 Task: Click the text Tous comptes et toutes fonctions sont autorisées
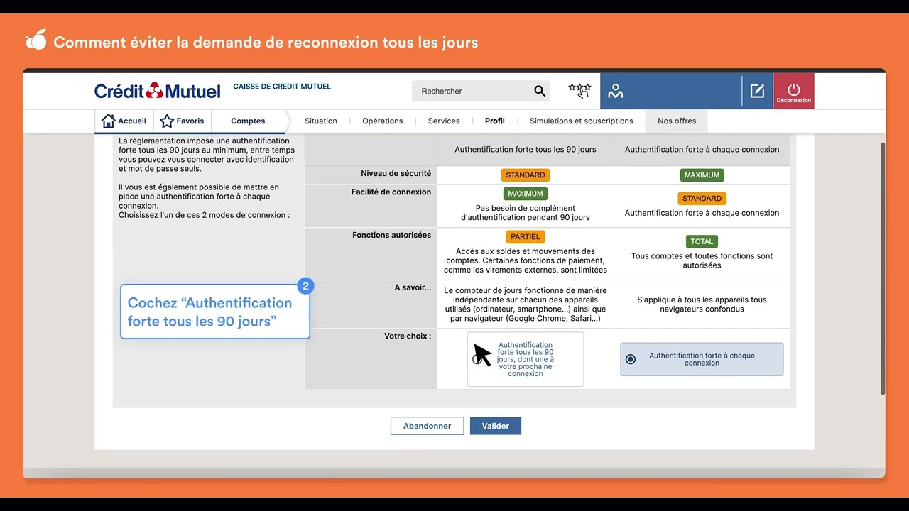tap(702, 260)
